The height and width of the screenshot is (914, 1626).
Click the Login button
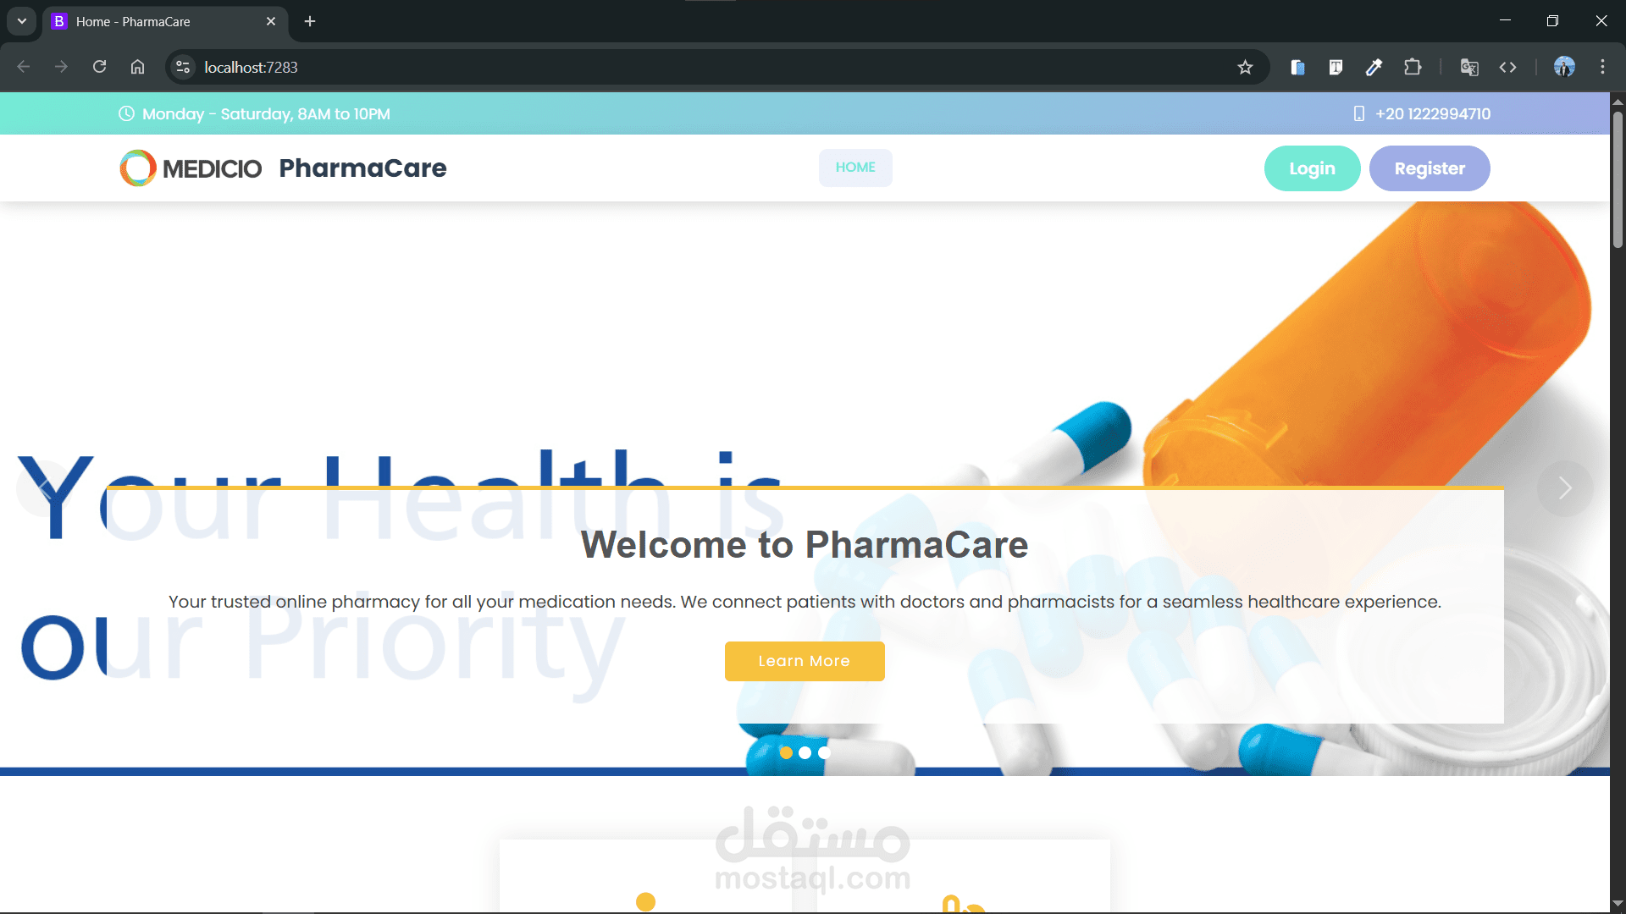point(1312,168)
